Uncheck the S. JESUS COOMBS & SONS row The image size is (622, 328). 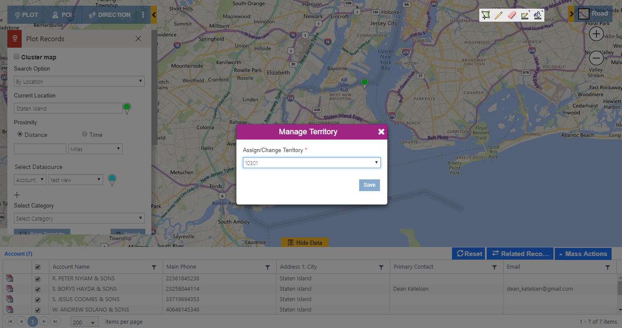click(x=38, y=299)
